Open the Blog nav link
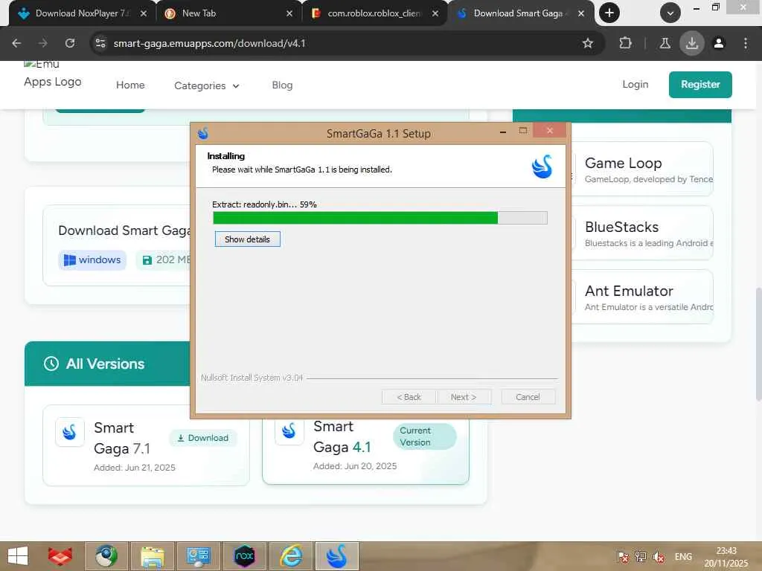This screenshot has width=762, height=571. tap(282, 85)
